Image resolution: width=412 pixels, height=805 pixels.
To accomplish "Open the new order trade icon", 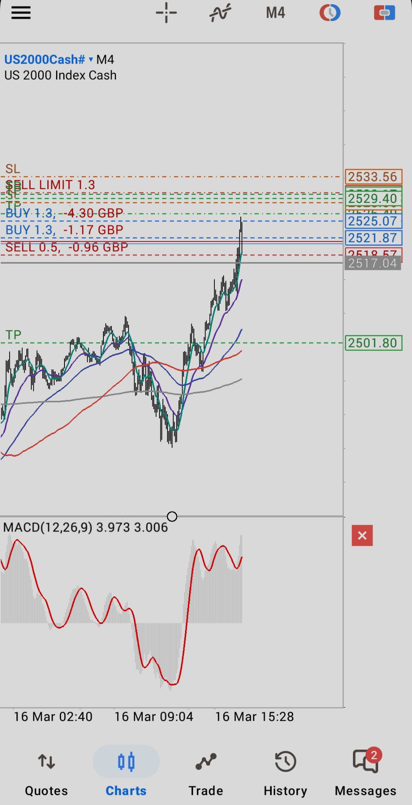I will point(384,13).
